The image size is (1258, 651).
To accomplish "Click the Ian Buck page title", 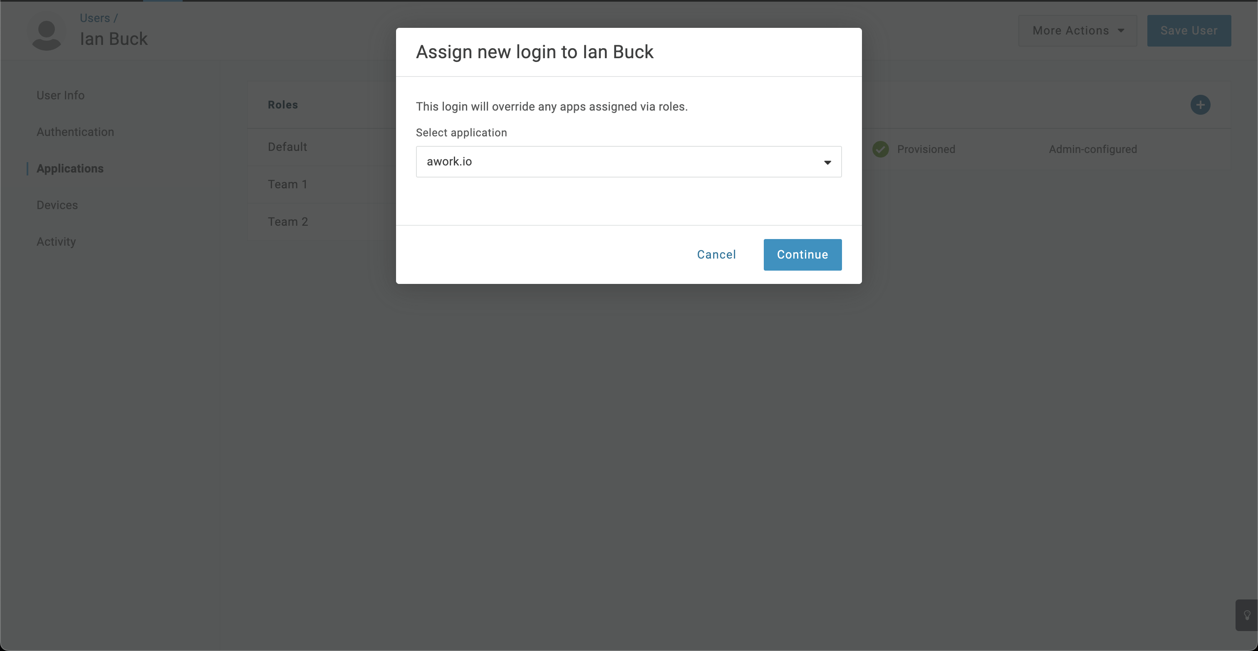I will click(114, 39).
